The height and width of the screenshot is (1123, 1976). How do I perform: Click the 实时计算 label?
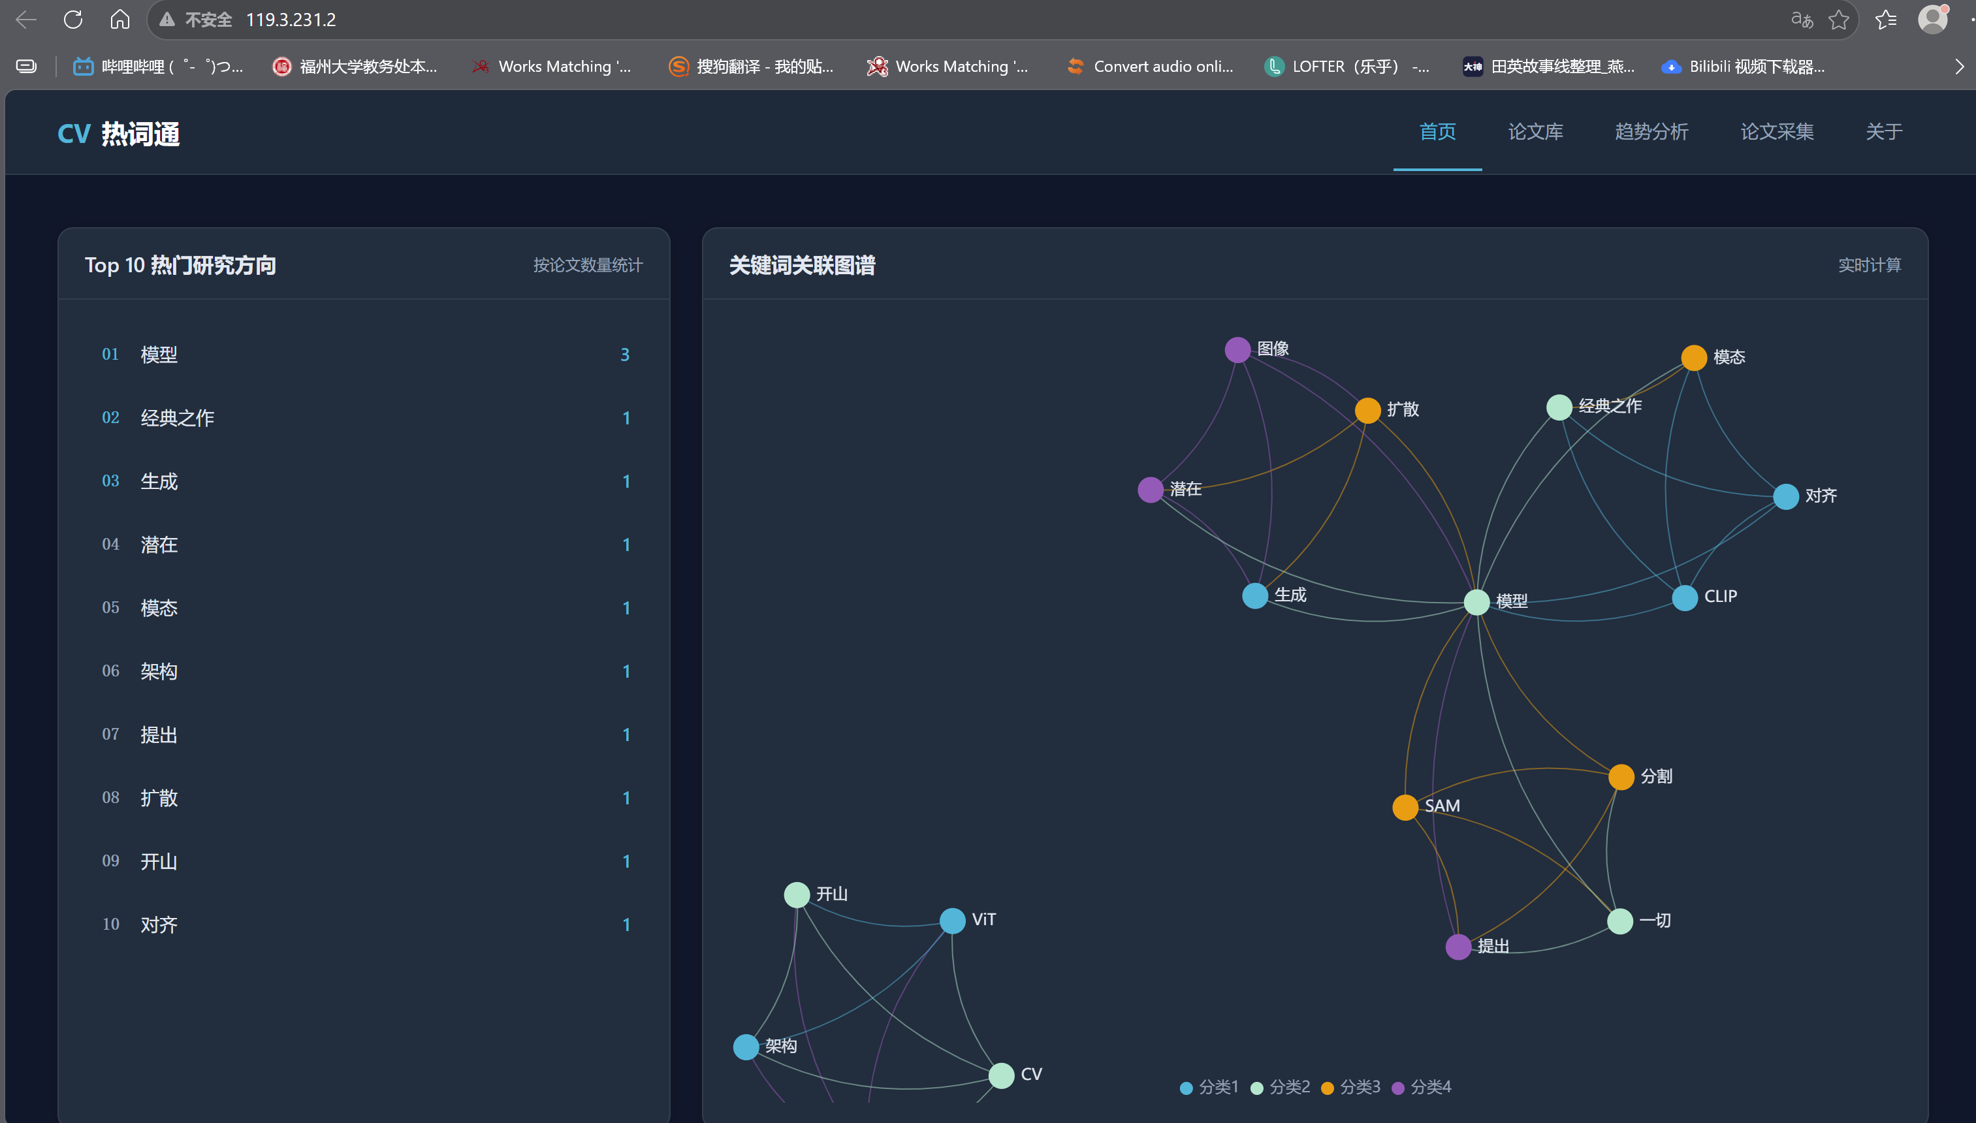tap(1870, 265)
